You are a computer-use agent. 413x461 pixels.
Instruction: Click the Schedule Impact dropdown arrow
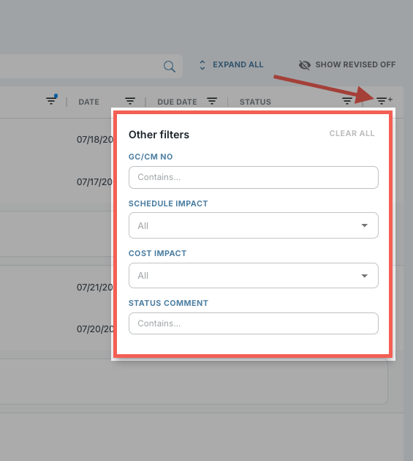point(365,225)
